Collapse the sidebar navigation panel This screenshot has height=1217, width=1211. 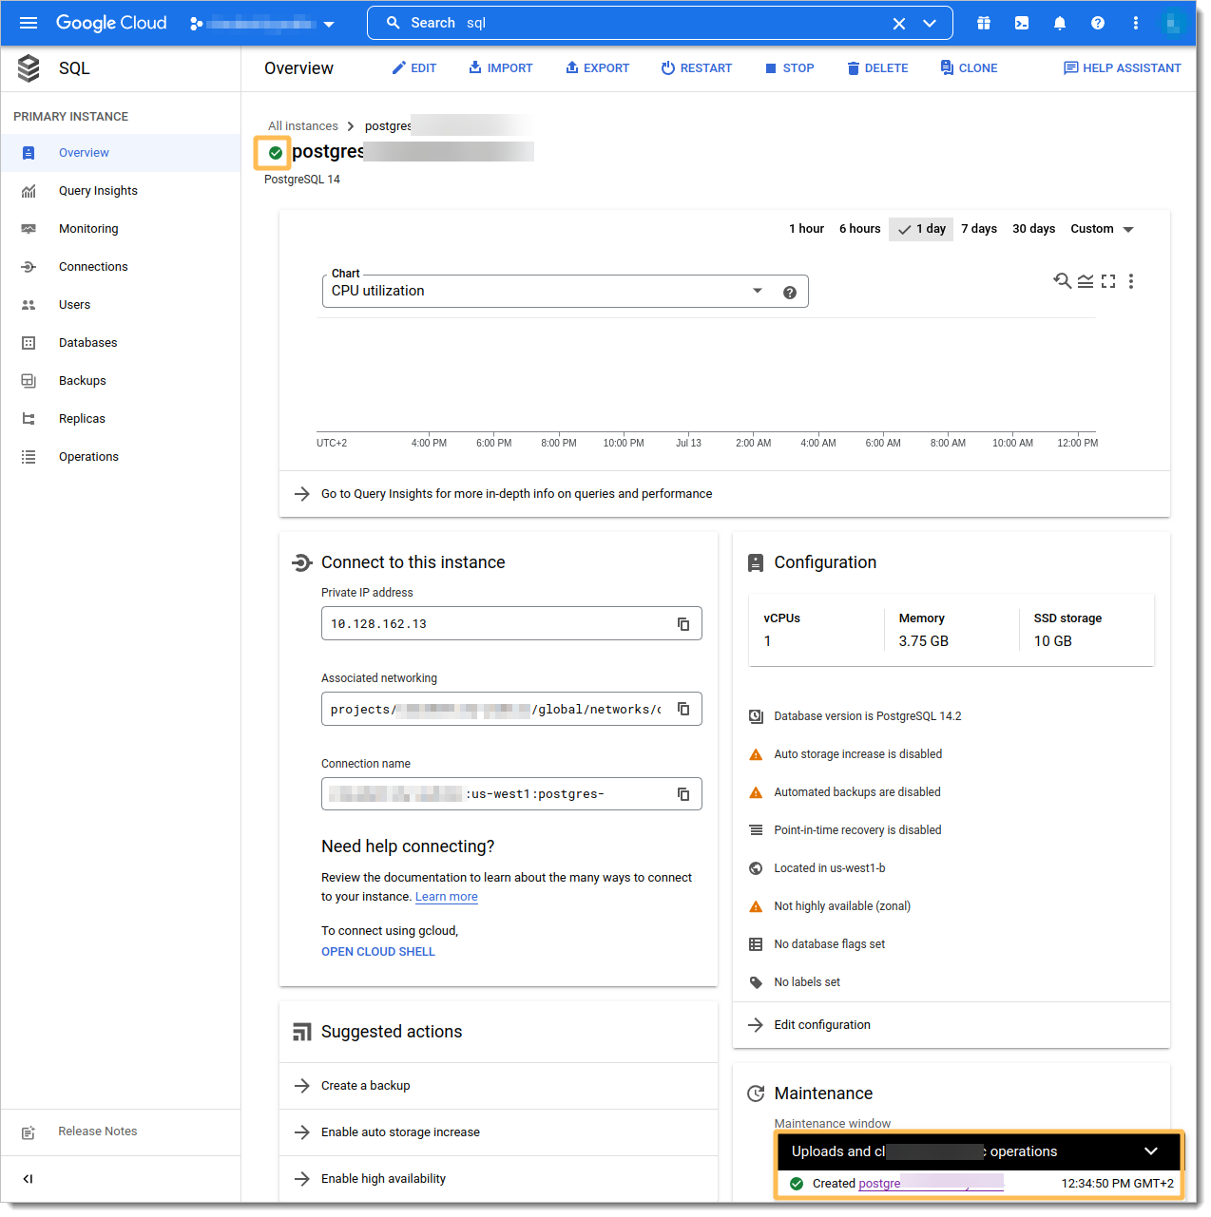point(29,1179)
